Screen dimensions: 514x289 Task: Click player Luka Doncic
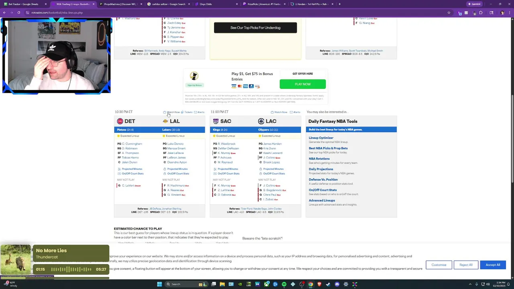click(x=175, y=144)
